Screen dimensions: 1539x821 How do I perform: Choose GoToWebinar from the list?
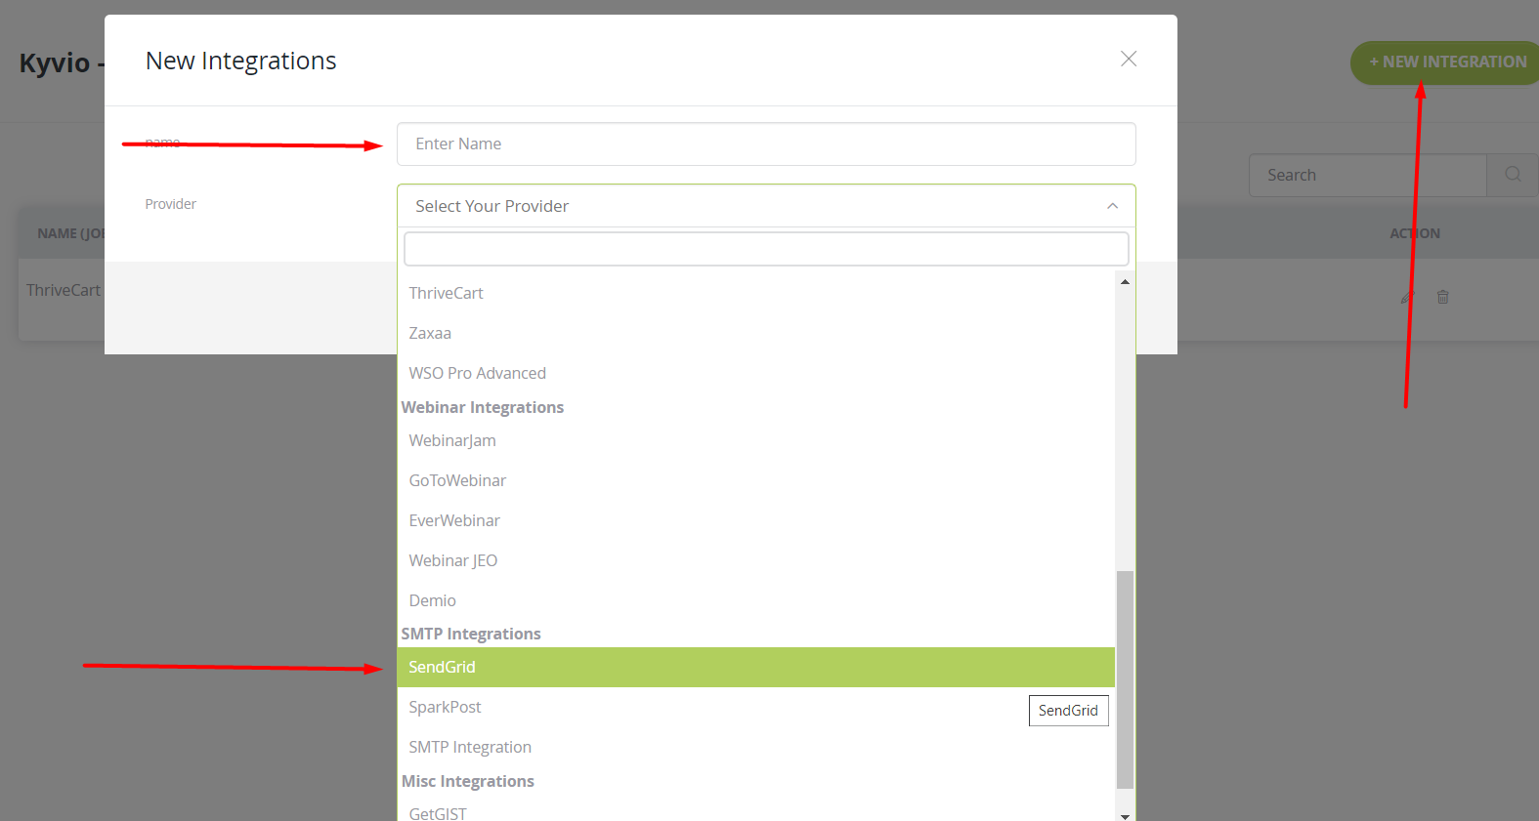click(756, 480)
